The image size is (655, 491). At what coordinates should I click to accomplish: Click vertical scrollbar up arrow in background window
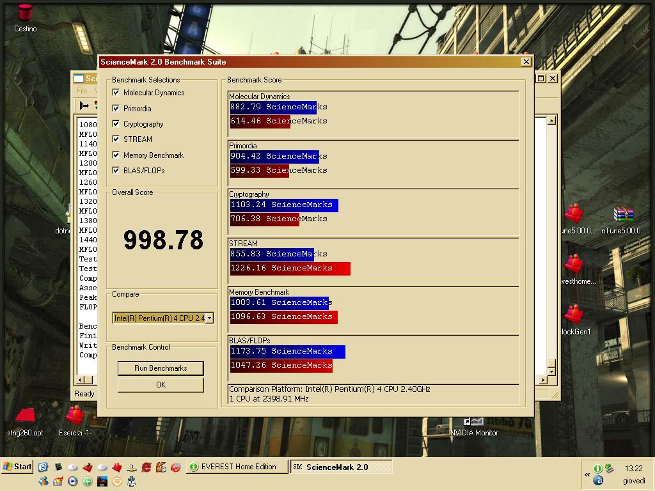point(551,121)
